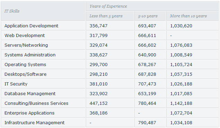The width and height of the screenshot is (220, 128).
Task: Click the Systems Administration row label
Action: [x=30, y=55]
